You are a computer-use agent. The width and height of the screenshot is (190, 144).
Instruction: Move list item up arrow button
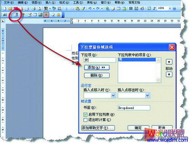(169, 62)
